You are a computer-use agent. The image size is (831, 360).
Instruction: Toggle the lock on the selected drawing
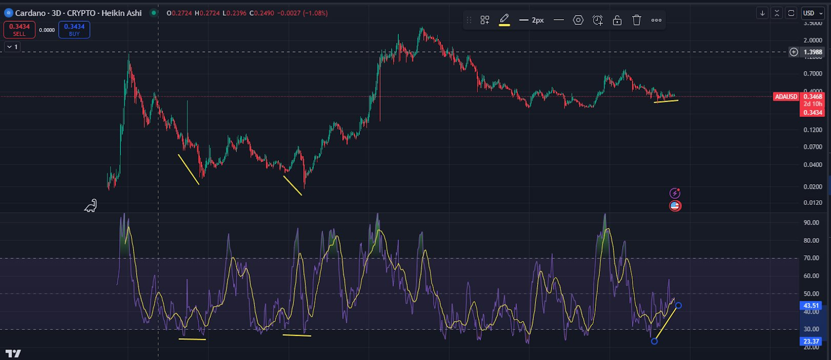pyautogui.click(x=617, y=20)
